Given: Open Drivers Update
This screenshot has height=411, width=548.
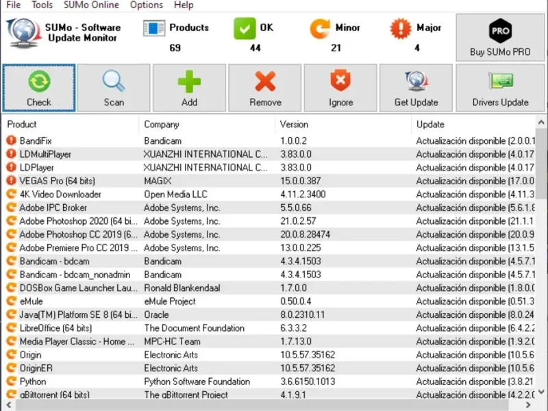Looking at the screenshot, I should click(500, 88).
